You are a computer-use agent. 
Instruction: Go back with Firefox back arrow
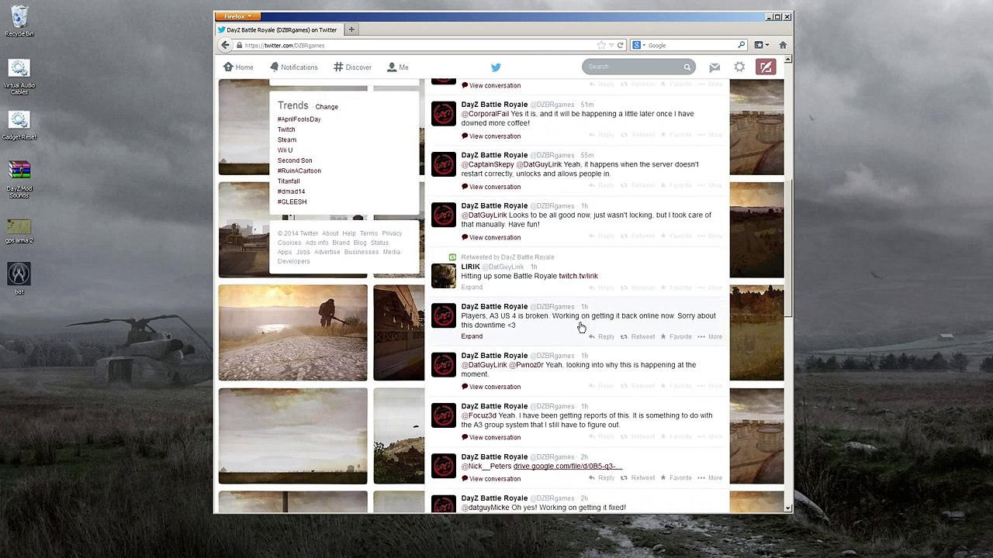pos(225,45)
